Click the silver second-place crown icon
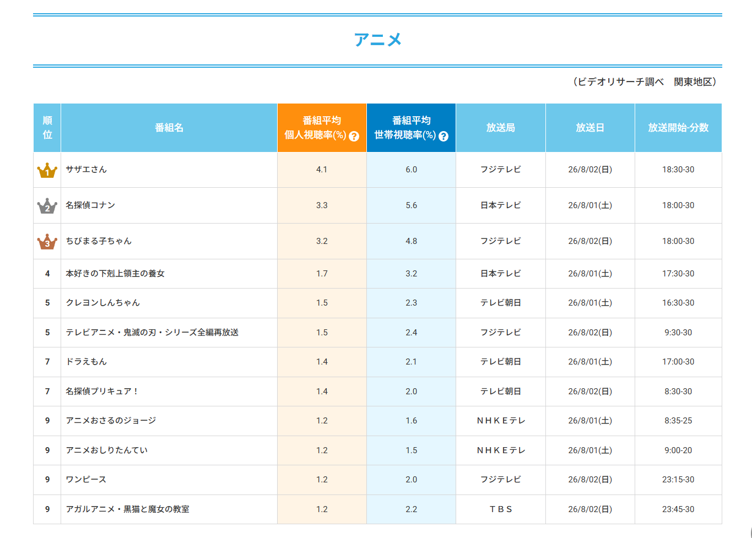The height and width of the screenshot is (538, 752). point(47,206)
